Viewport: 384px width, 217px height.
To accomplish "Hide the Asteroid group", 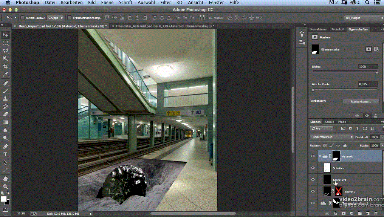I will coord(313,156).
